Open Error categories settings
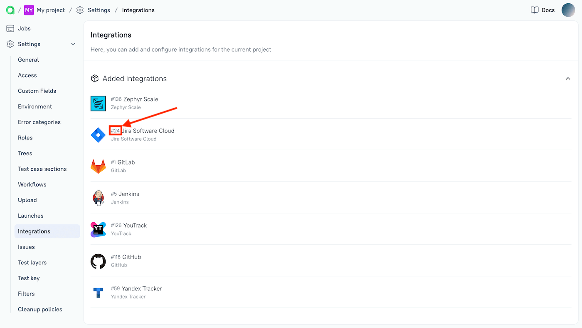This screenshot has height=328, width=582. point(39,122)
